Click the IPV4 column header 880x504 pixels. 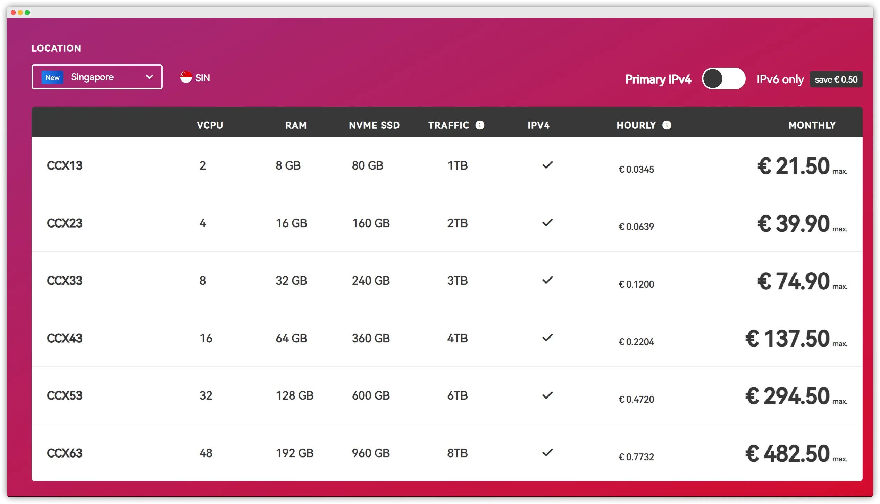[539, 125]
